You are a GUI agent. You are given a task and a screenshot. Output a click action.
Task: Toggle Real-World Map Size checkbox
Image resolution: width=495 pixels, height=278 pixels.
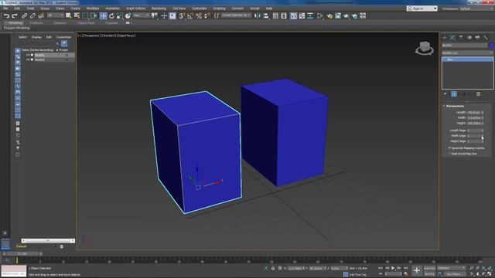tap(449, 154)
